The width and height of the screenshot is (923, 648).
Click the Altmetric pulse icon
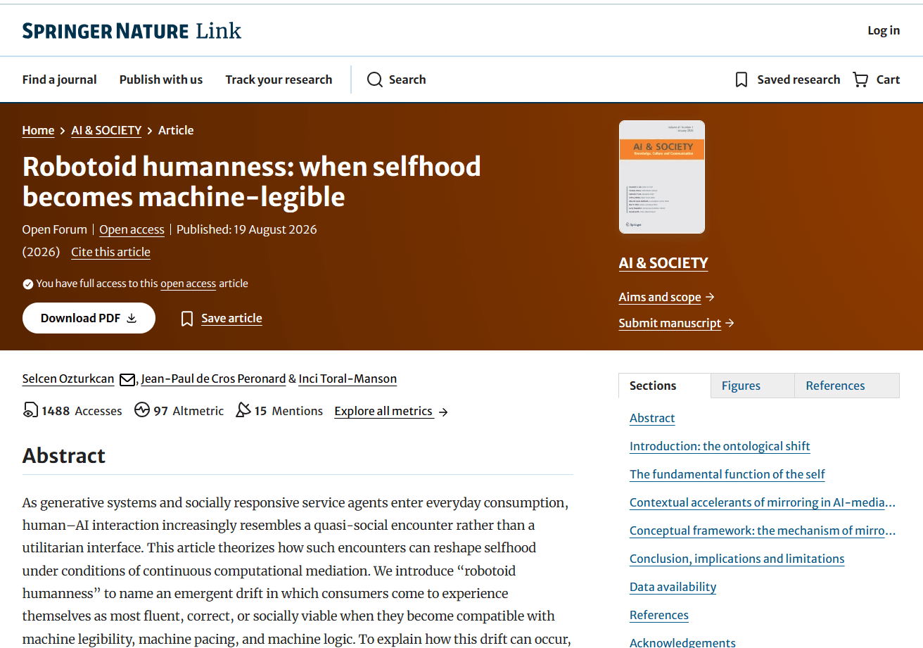pyautogui.click(x=142, y=410)
